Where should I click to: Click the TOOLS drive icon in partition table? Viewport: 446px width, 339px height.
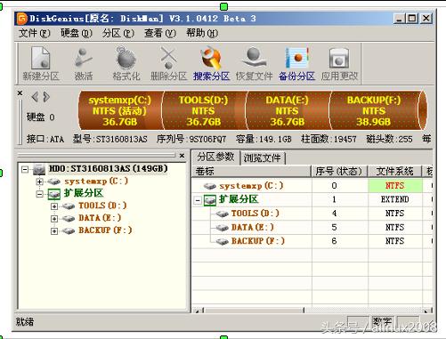(x=222, y=214)
